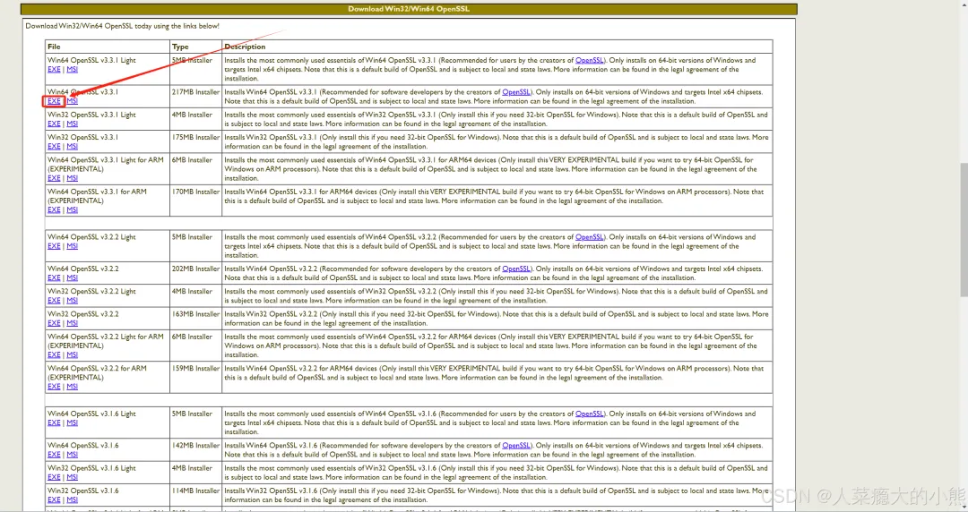Image resolution: width=968 pixels, height=512 pixels.
Task: Open OpenSSL link in Win64 v3.1.6 142MB description
Action: click(x=516, y=446)
